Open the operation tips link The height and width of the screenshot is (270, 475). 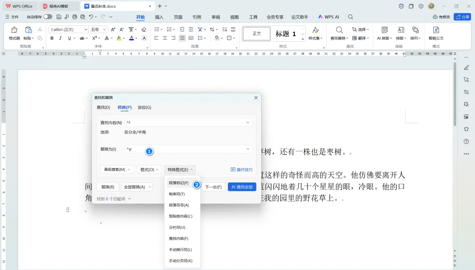pos(242,170)
